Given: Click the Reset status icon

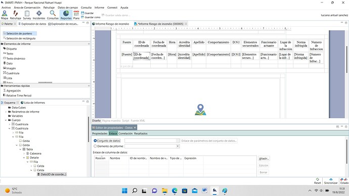Looking at the screenshot, I should (x=318, y=181).
